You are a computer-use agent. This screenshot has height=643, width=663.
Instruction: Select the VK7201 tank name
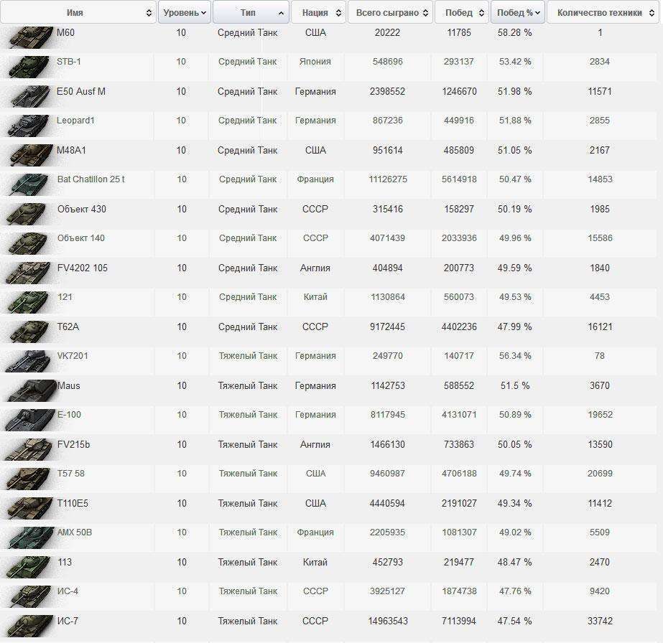click(73, 356)
